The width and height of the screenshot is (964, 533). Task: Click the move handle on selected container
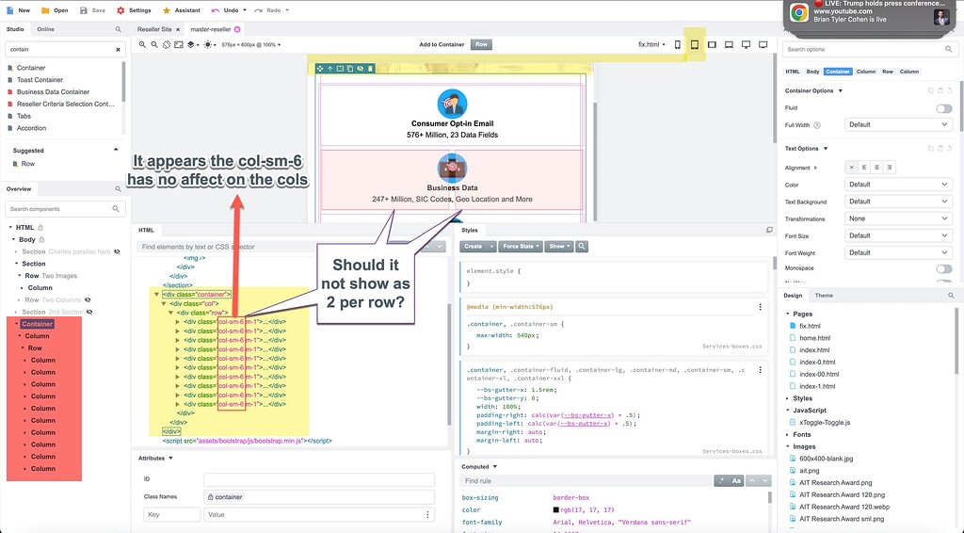(x=320, y=69)
